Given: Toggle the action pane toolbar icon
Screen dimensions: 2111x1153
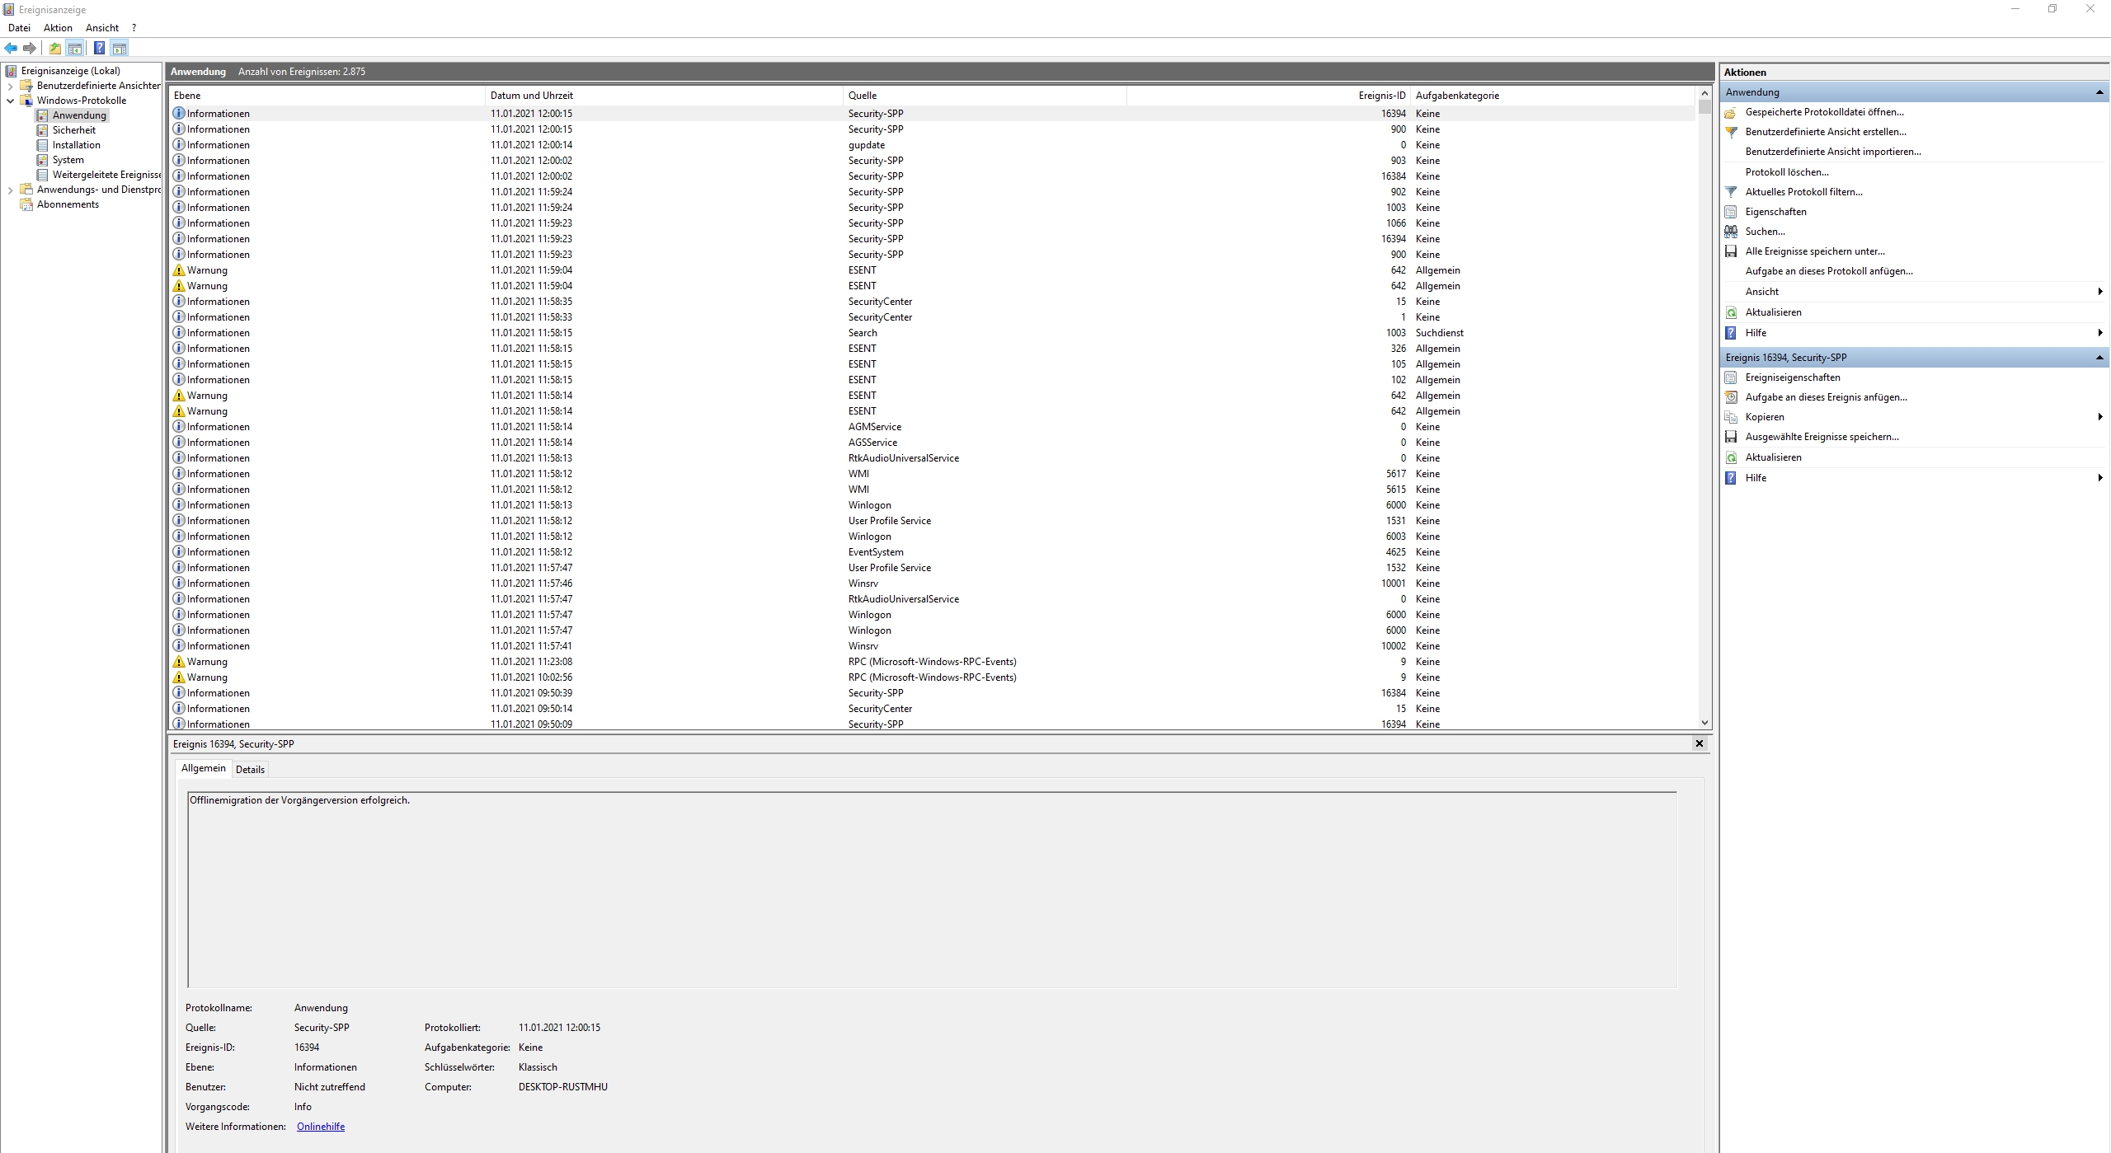Looking at the screenshot, I should point(120,48).
